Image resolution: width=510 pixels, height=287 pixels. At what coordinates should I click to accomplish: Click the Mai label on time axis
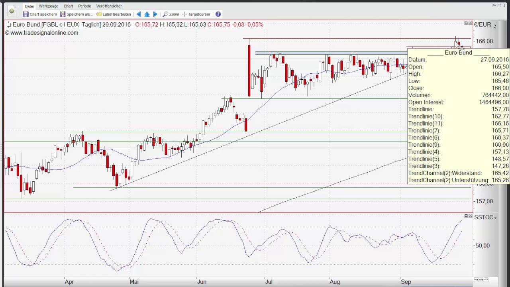[134, 282]
